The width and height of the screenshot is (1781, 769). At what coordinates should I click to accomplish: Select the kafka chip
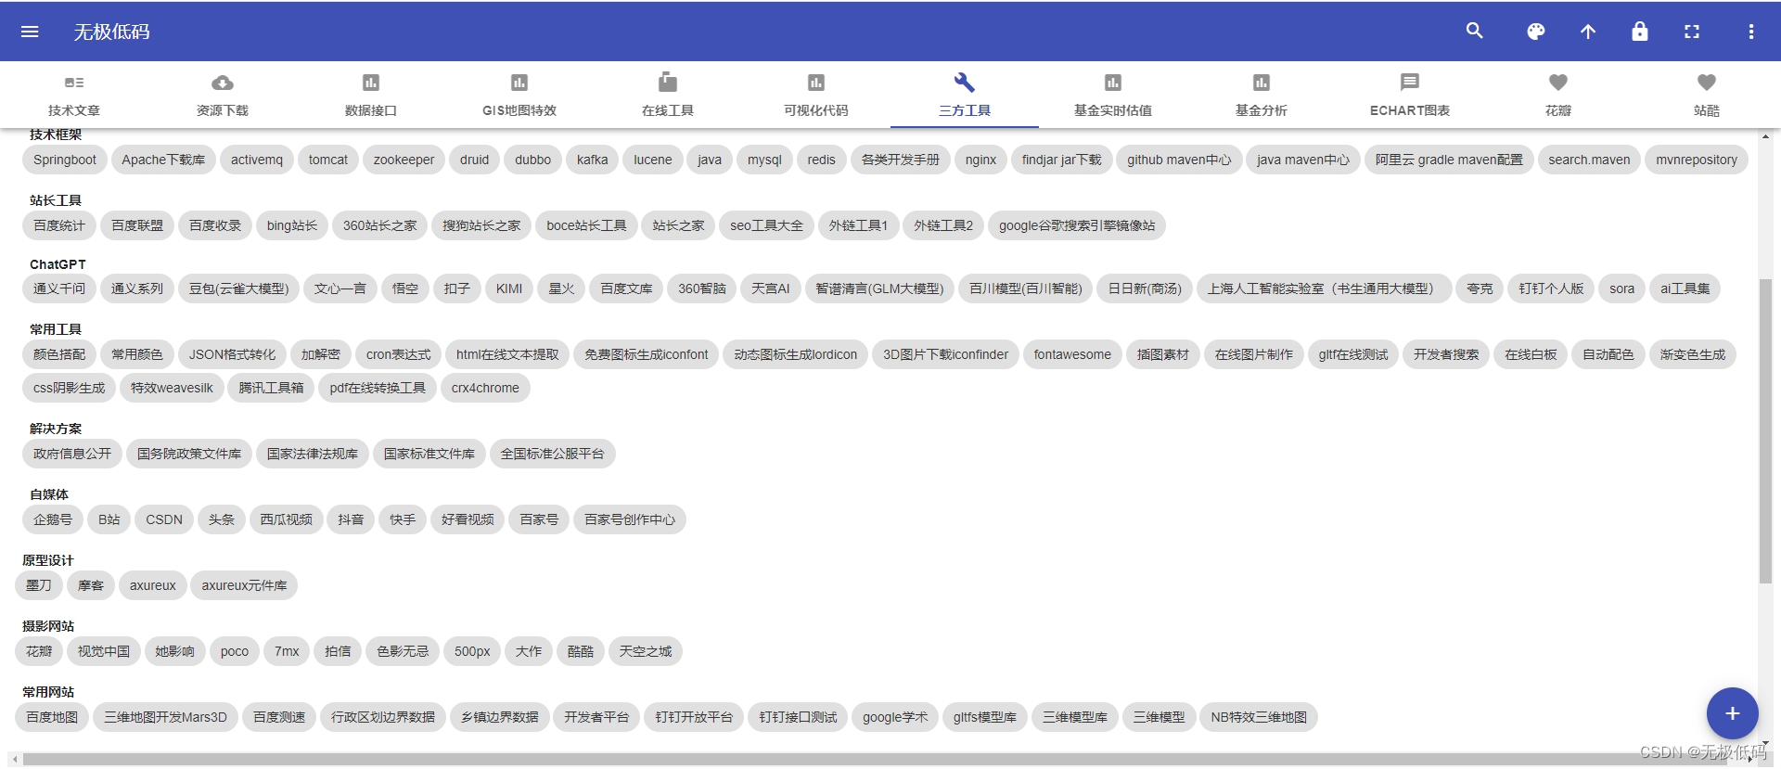pos(593,160)
